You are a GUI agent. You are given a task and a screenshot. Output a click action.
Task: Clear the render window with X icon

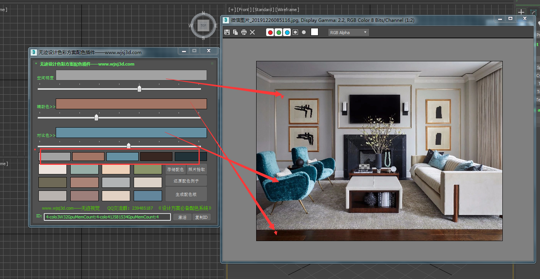tap(252, 33)
